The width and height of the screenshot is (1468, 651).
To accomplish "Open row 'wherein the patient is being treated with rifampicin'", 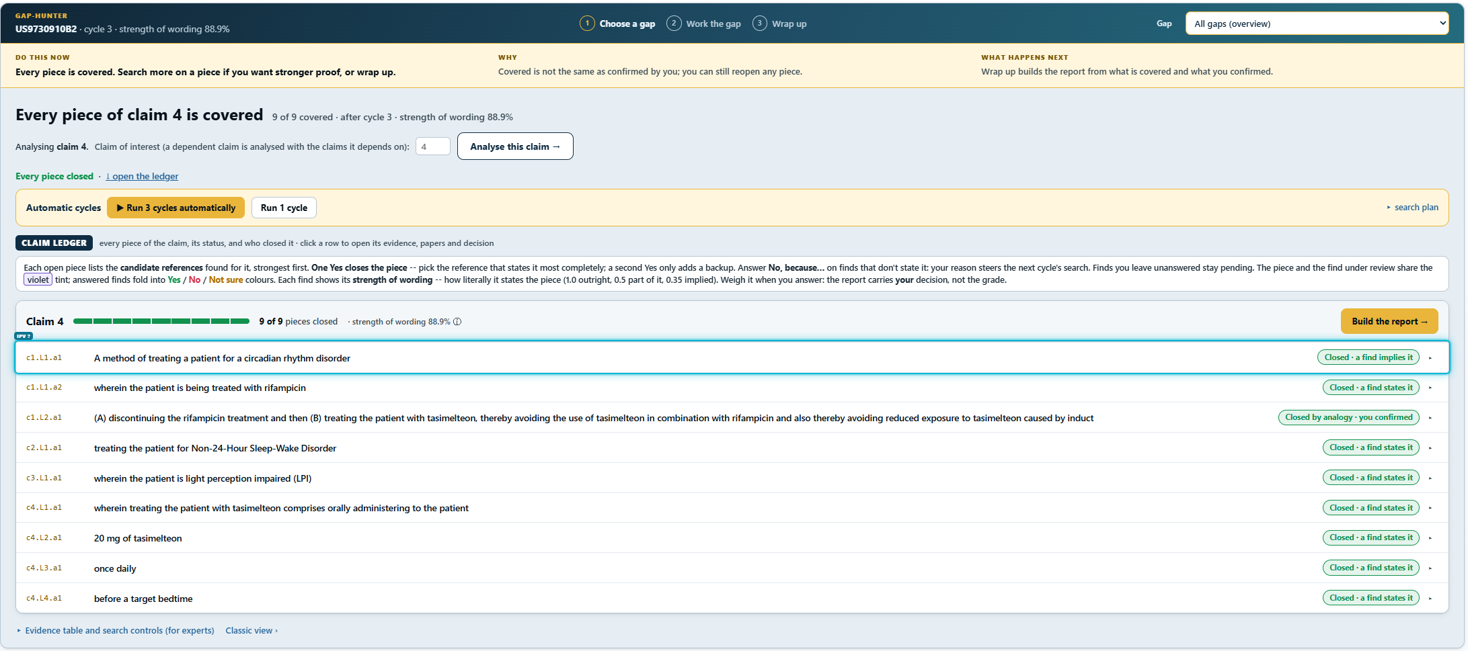I will click(x=732, y=388).
